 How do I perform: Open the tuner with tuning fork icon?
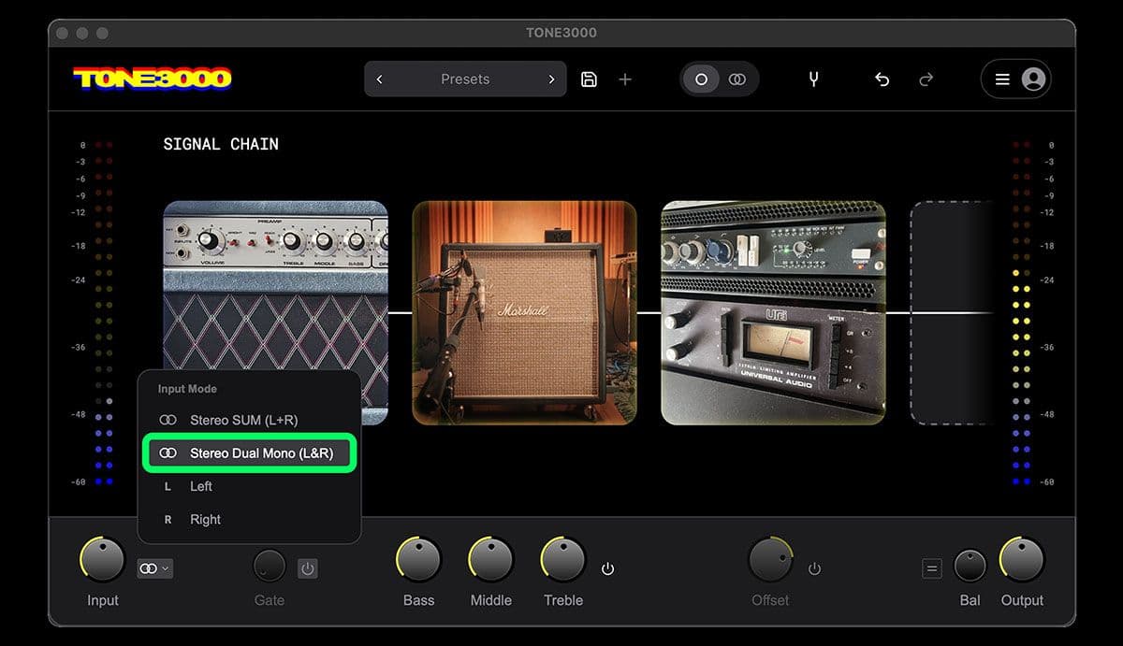tap(813, 79)
